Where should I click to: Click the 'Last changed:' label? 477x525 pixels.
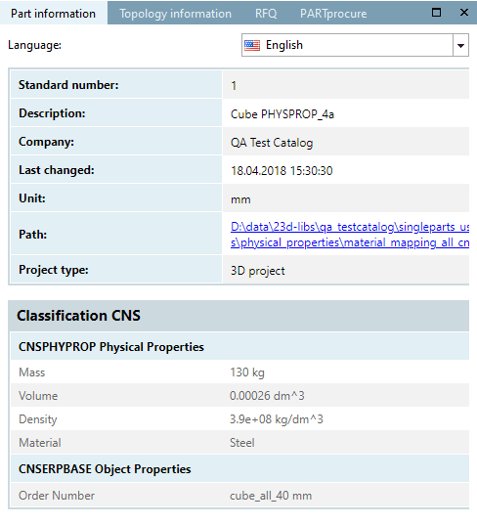(57, 170)
